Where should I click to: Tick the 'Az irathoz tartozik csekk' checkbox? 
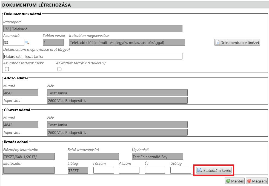7,69
